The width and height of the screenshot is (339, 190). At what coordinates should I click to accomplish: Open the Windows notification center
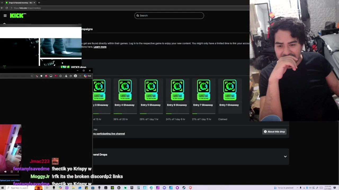[334, 188]
